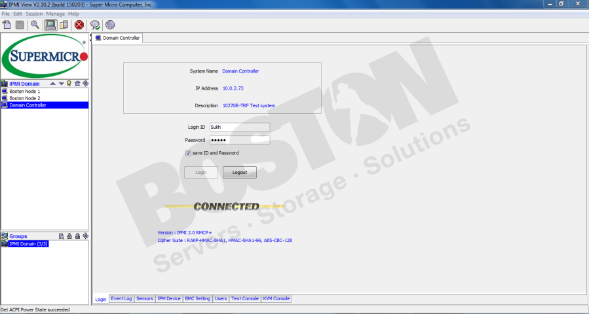Select Boston Node 2 in the system list
589x314 pixels.
pyautogui.click(x=45, y=98)
